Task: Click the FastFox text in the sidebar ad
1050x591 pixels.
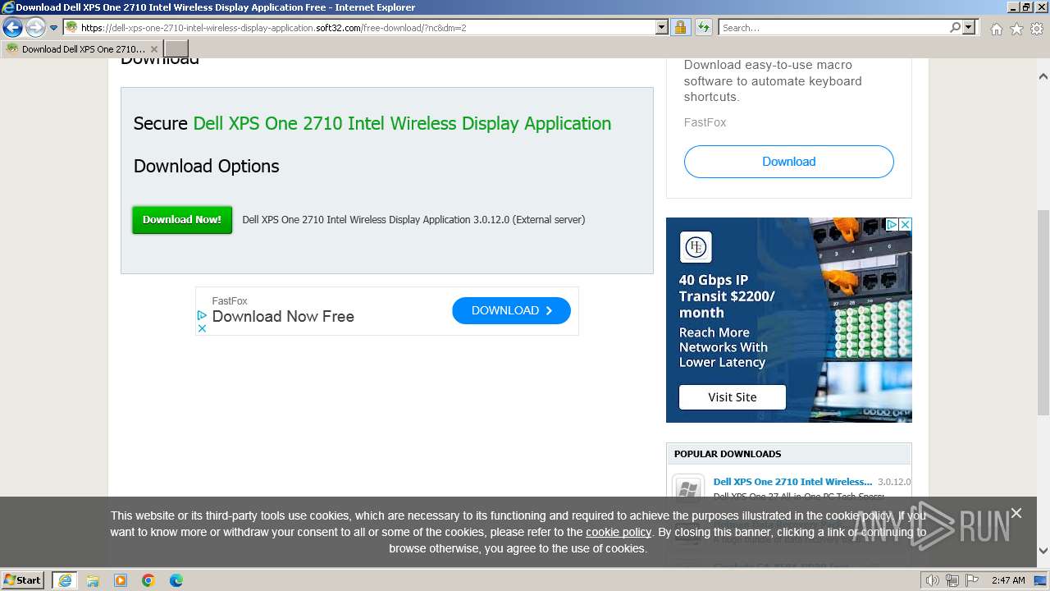Action: point(705,122)
